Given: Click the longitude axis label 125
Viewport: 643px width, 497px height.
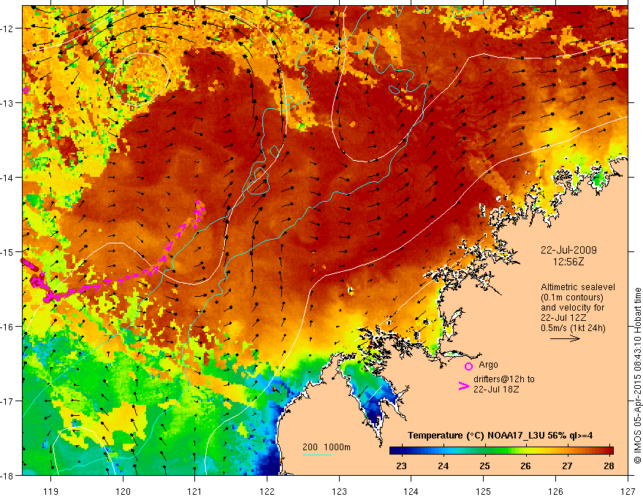Looking at the screenshot, I should tap(484, 491).
